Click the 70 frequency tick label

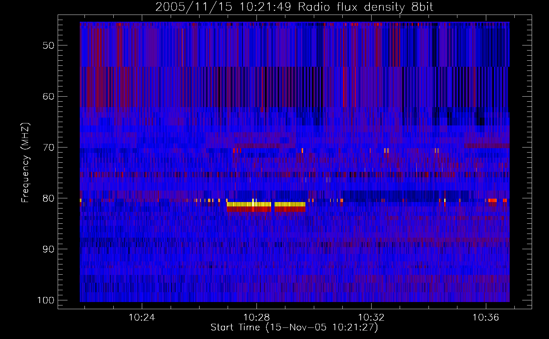(x=49, y=147)
